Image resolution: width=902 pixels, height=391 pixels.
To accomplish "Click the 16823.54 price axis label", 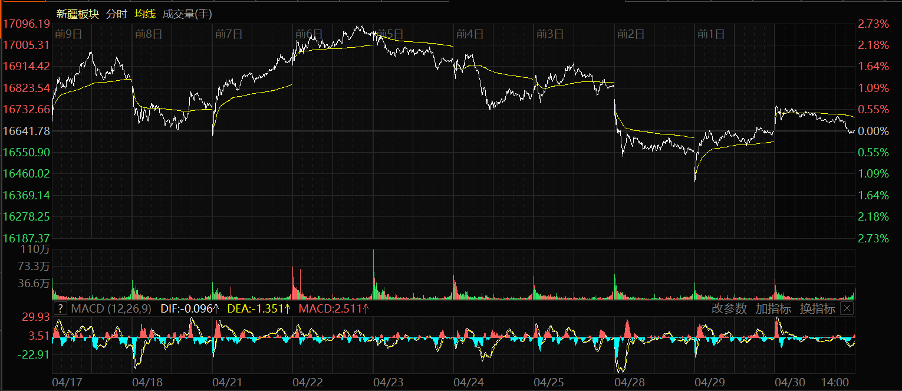I will pos(27,88).
